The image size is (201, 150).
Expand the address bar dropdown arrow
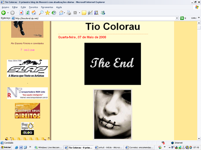[177, 18]
